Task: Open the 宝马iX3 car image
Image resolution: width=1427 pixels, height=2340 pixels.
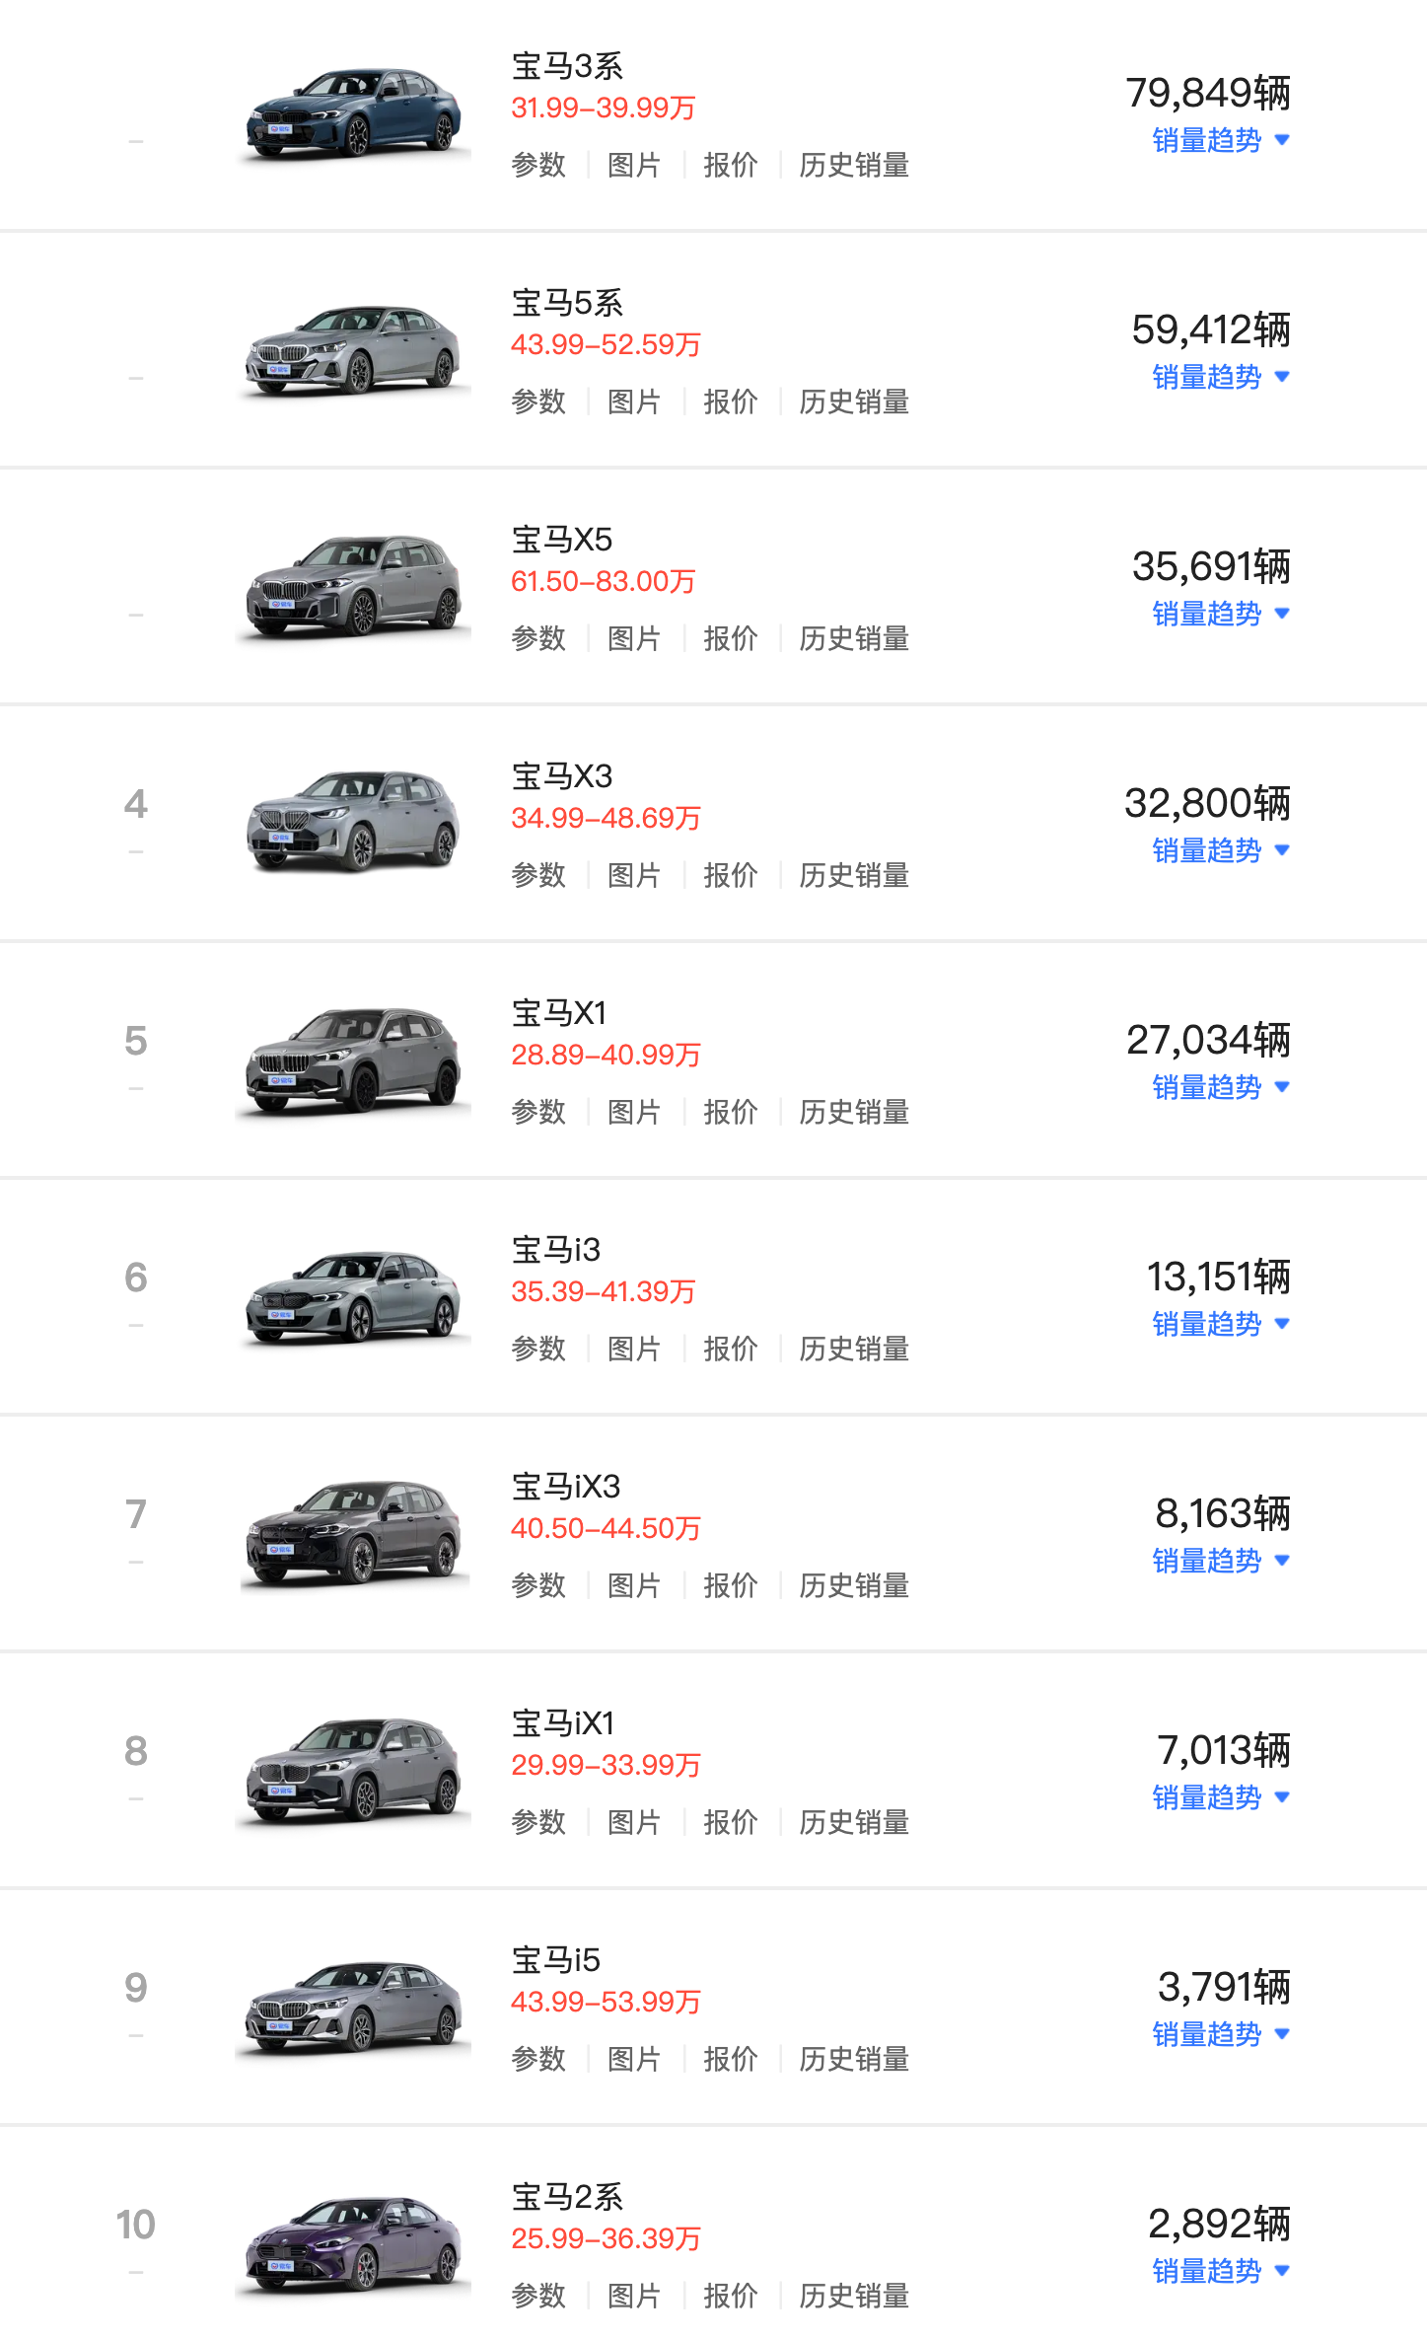Action: 353,1534
